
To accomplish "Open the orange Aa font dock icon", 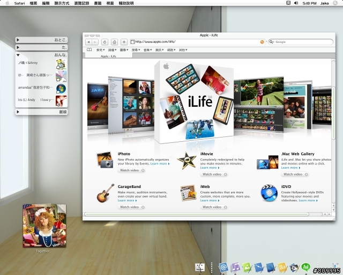I will [282, 267].
